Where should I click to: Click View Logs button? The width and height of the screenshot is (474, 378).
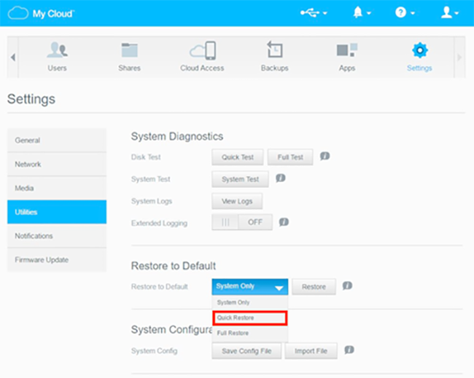(237, 201)
